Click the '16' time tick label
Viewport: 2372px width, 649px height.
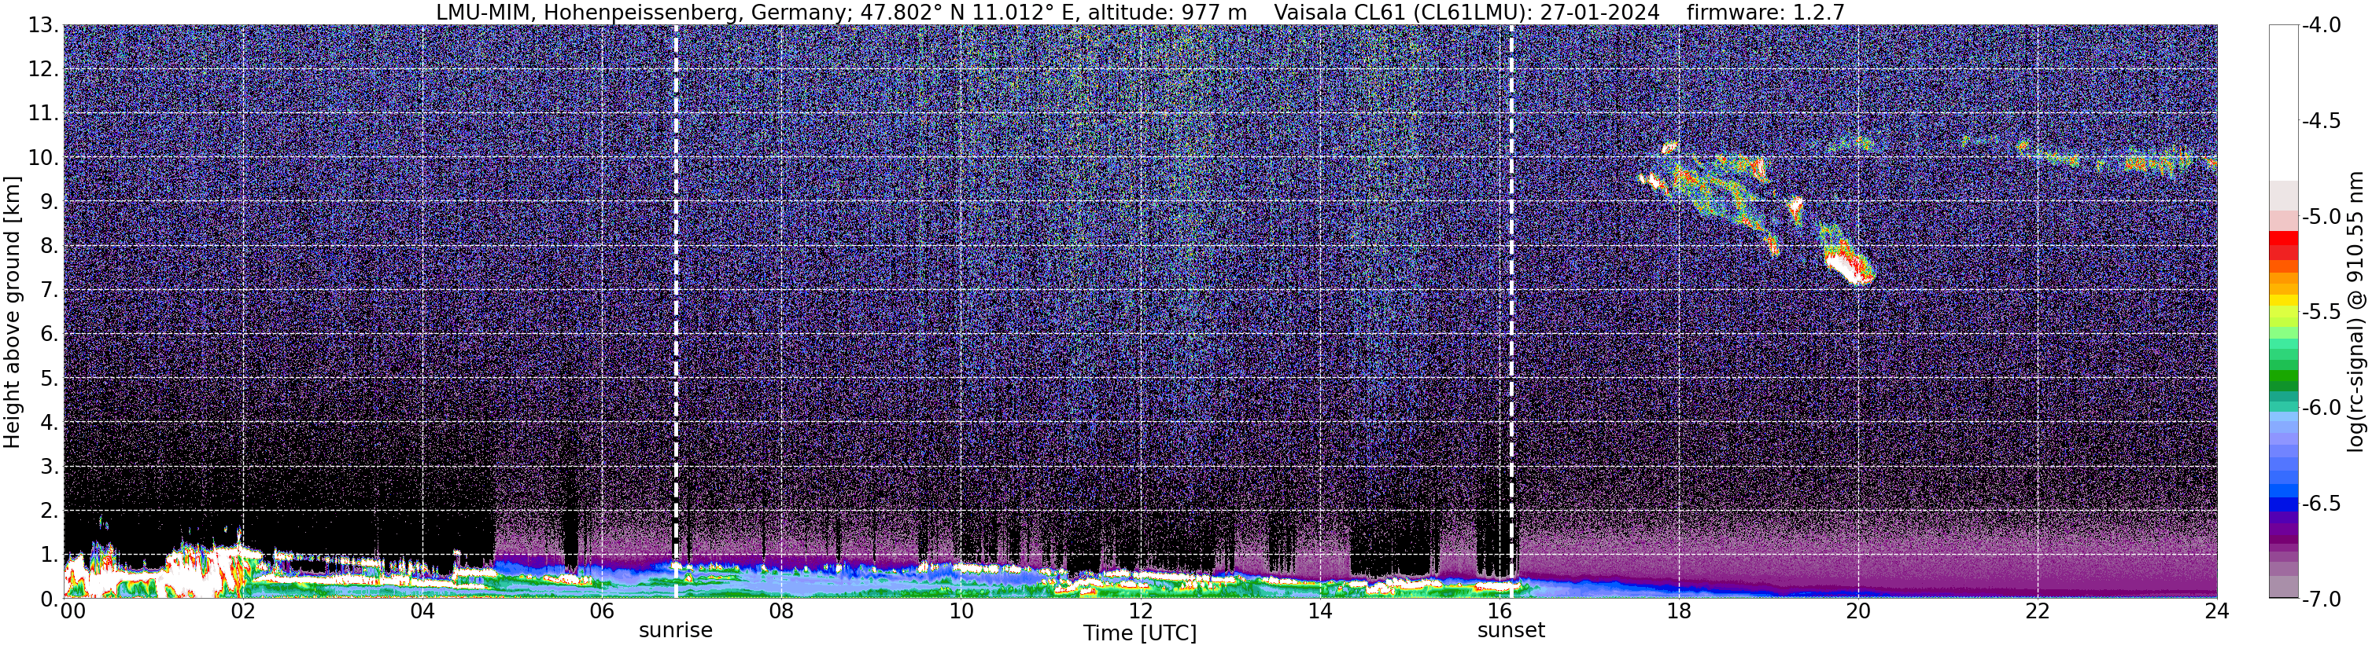point(1499,611)
